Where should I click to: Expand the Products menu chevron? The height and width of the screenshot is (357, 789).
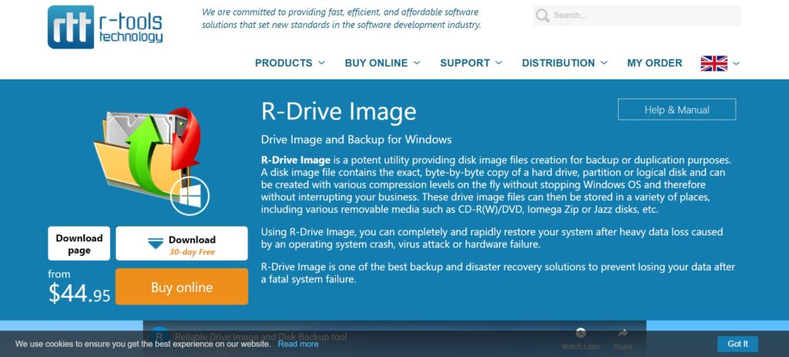[x=321, y=63]
